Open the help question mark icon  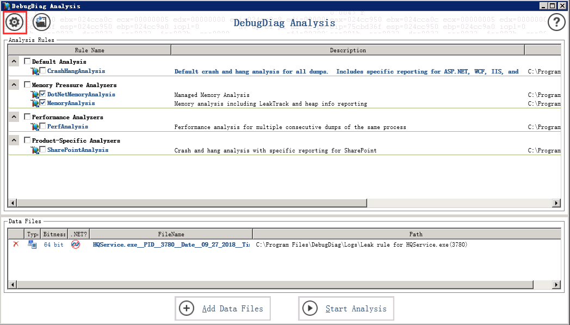coord(556,22)
